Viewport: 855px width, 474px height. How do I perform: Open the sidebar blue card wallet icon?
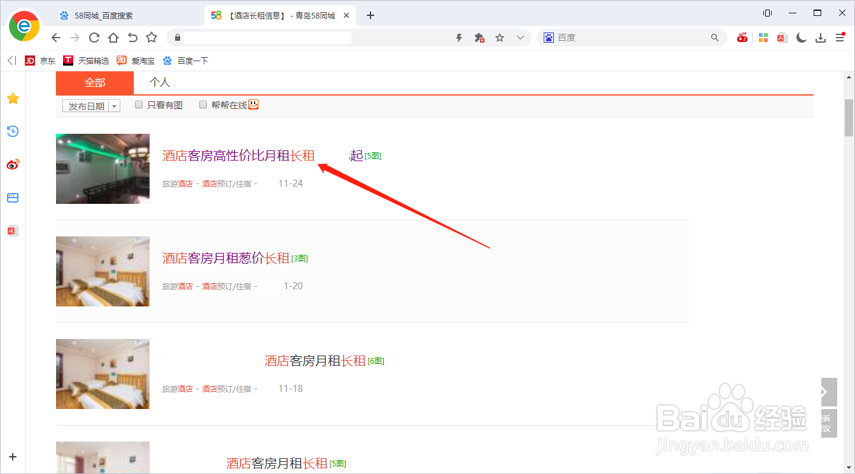tap(13, 197)
